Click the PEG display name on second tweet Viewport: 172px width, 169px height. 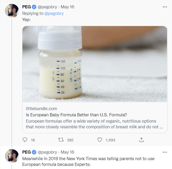[26, 152]
